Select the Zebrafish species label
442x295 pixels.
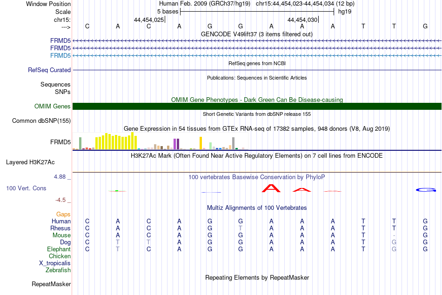(58, 270)
